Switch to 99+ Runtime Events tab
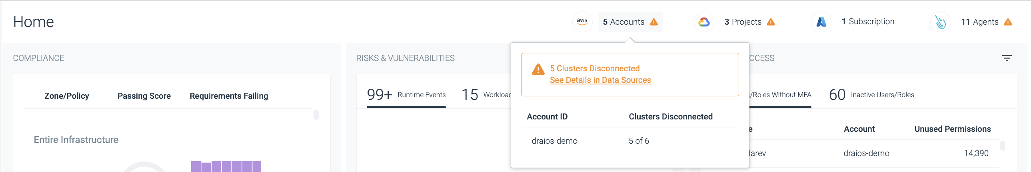Image resolution: width=1031 pixels, height=172 pixels. [406, 95]
